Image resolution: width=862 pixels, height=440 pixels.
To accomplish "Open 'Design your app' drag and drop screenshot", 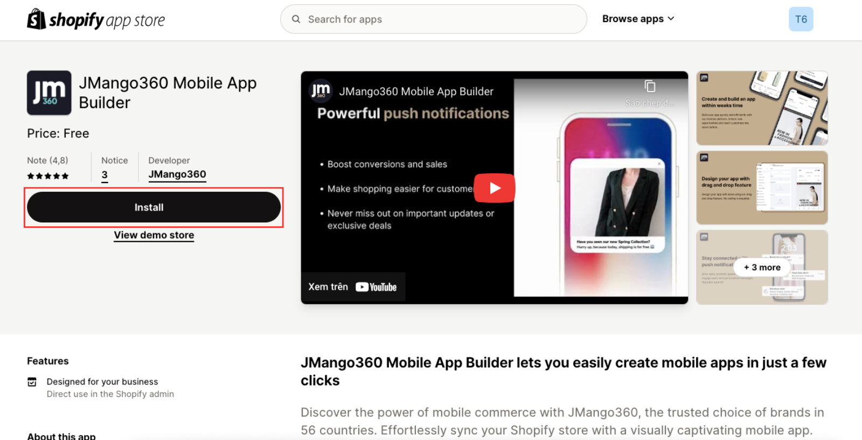I will 762,187.
